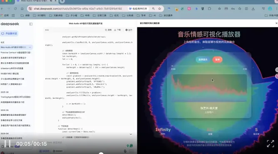Open the Chrome three-dot menu
The image size is (278, 154).
(277, 9)
